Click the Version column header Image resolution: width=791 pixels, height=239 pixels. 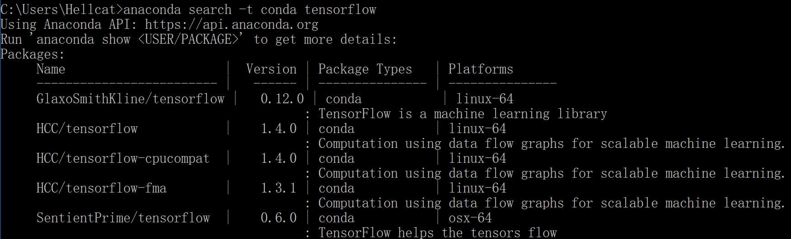[271, 69]
